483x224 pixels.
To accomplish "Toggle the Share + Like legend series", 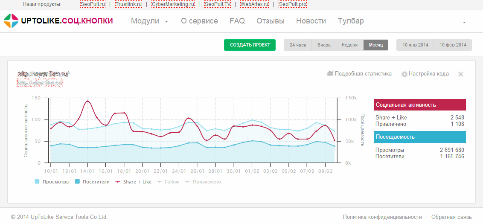I will coord(134,182).
